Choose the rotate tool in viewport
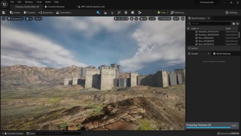 (123, 19)
